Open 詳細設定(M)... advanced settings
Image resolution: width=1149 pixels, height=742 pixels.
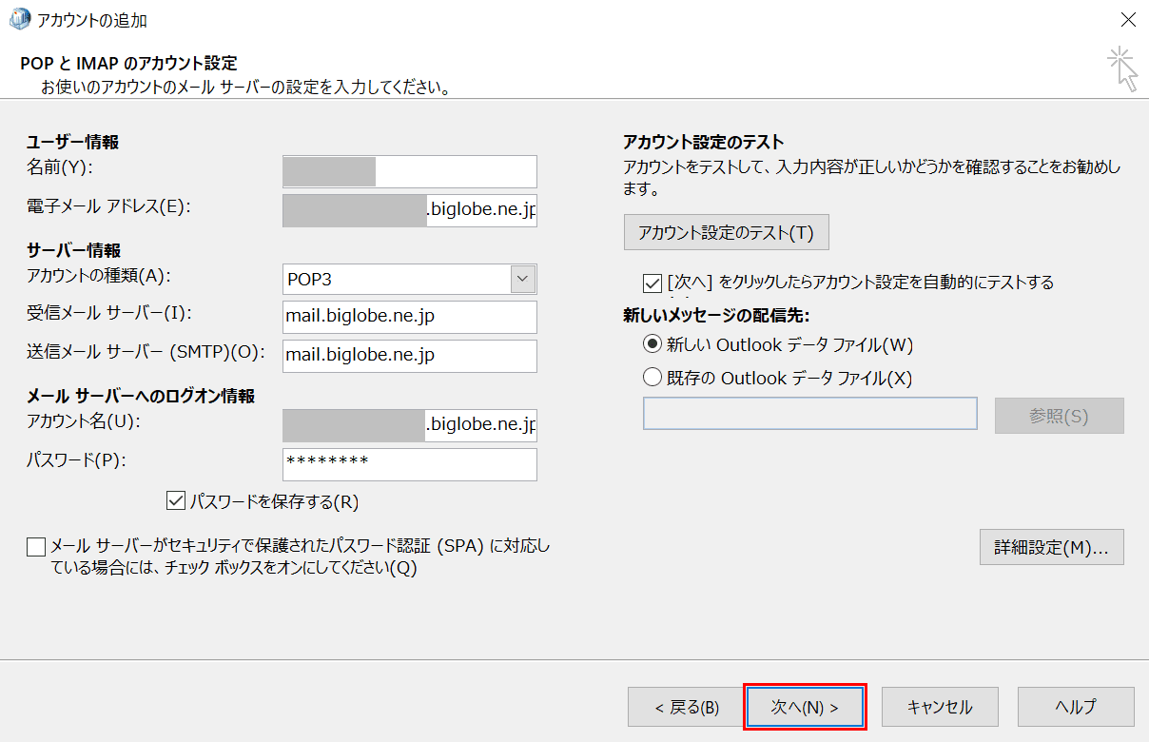pyautogui.click(x=1052, y=548)
